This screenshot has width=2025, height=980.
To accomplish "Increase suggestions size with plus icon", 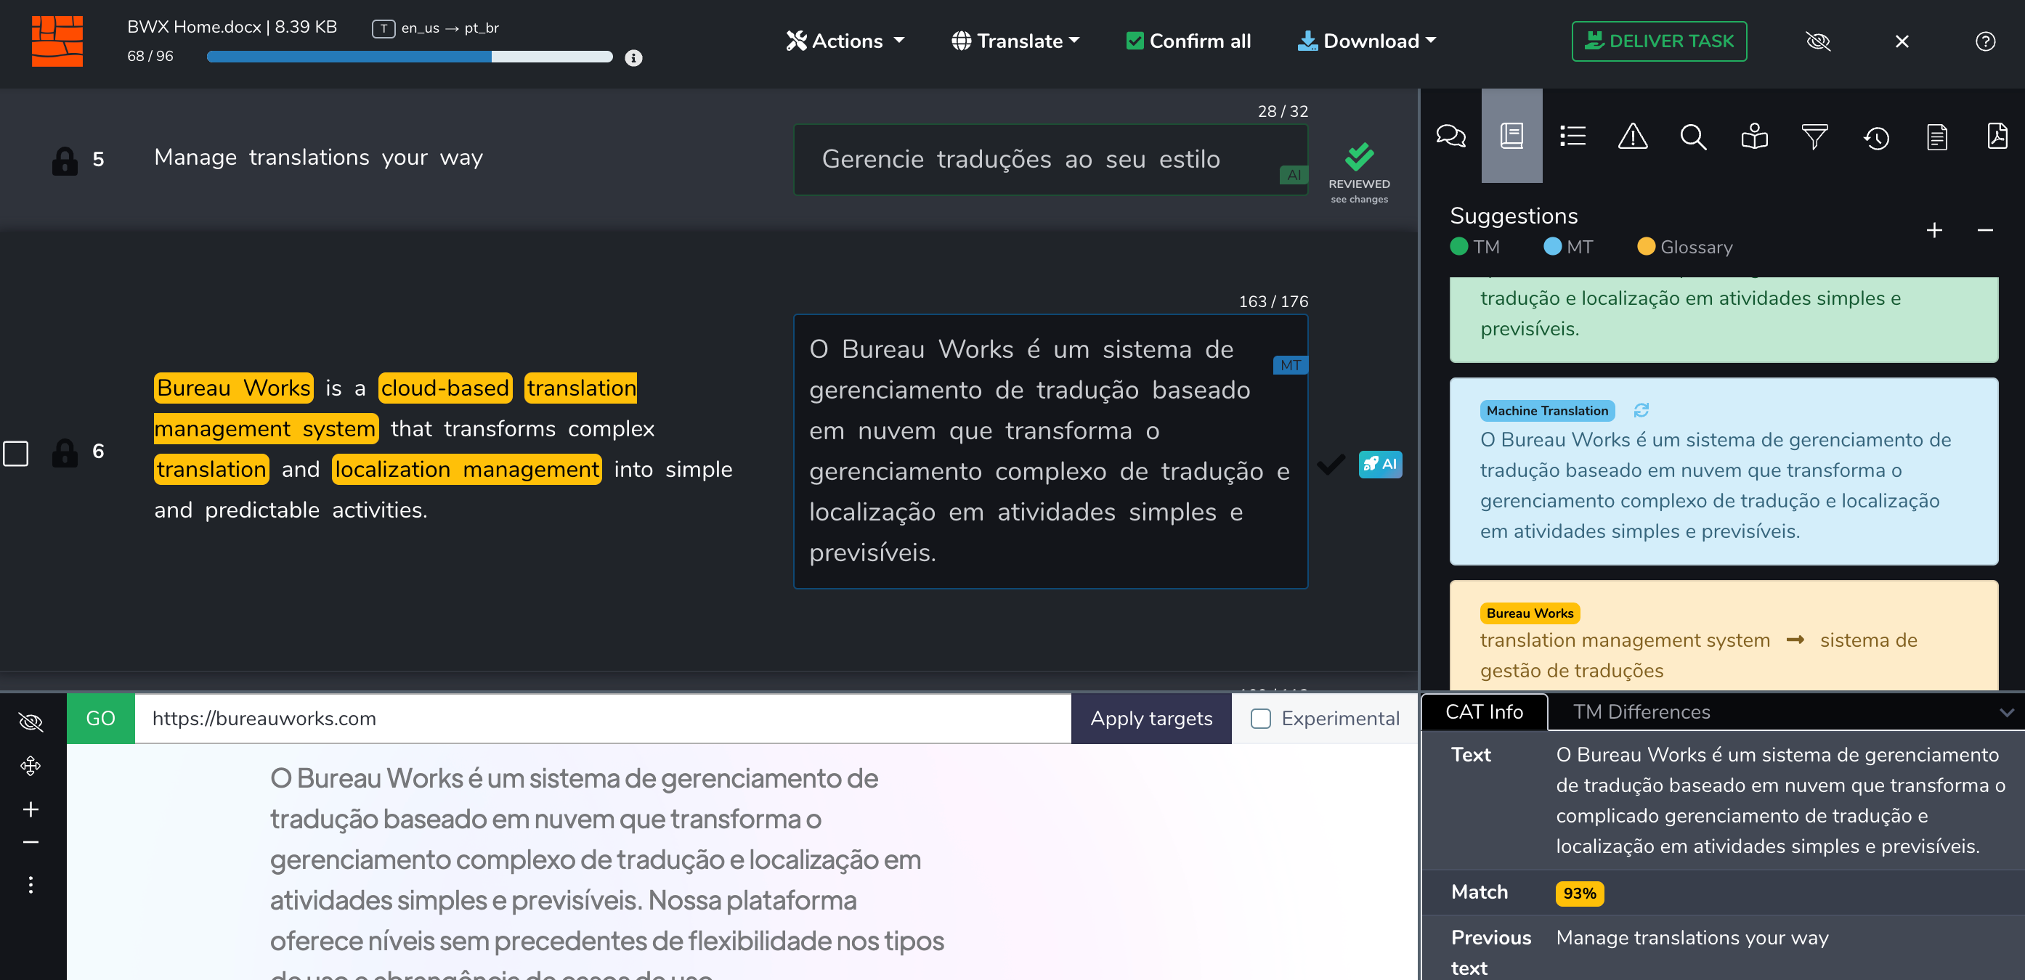I will coord(1933,229).
